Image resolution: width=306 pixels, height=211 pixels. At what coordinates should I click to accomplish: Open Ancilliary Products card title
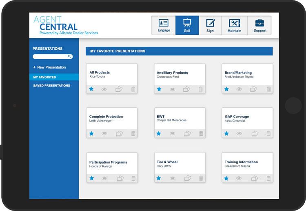pos(172,73)
